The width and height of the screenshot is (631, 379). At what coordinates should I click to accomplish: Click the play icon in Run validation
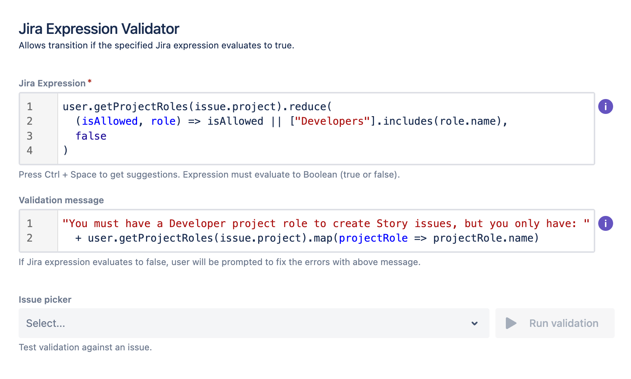[511, 323]
